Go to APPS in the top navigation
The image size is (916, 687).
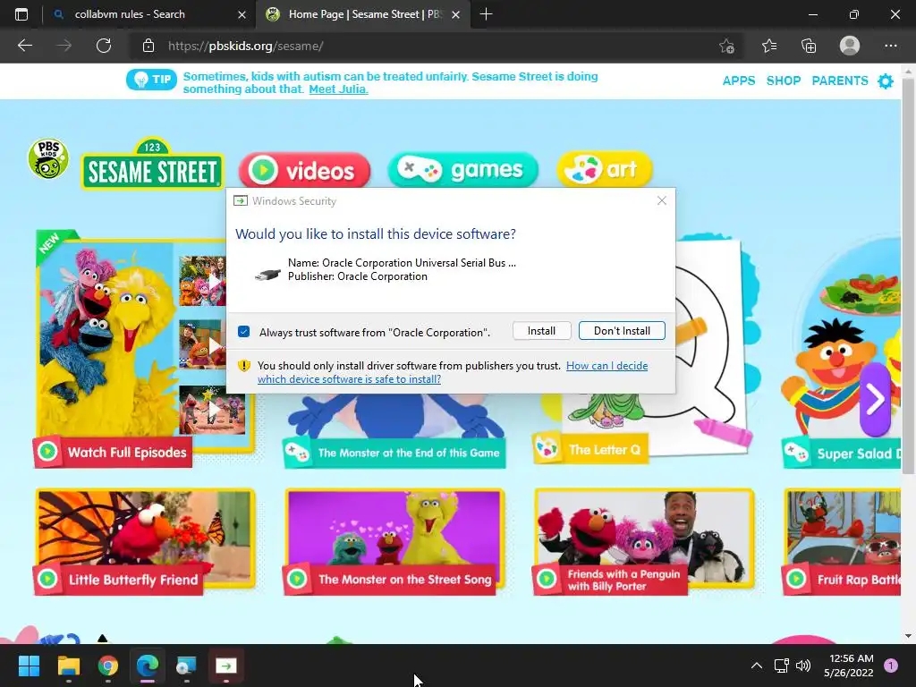pyautogui.click(x=738, y=81)
